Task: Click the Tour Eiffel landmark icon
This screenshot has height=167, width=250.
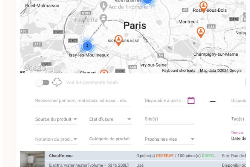Action: click(x=103, y=19)
